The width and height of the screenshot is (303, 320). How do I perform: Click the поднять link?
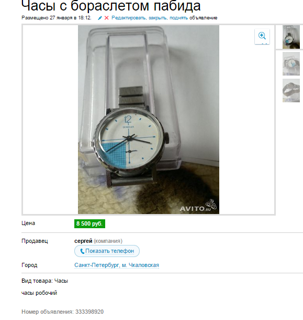tap(179, 18)
